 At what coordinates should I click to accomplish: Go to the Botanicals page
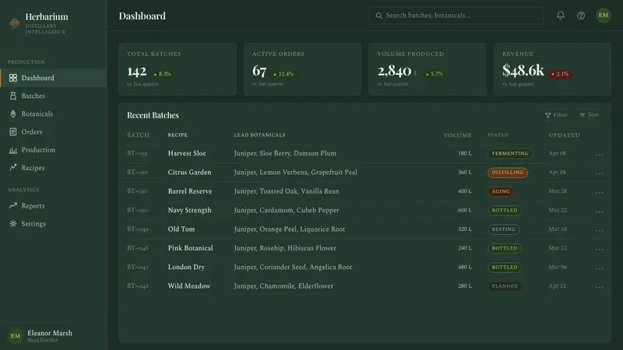(53, 114)
